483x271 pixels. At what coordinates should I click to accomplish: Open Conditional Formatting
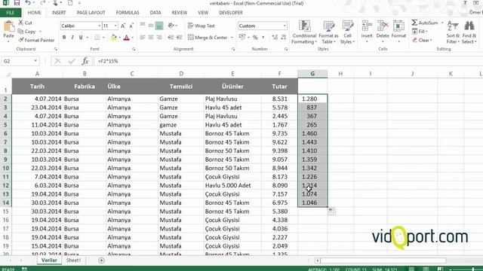point(304,32)
